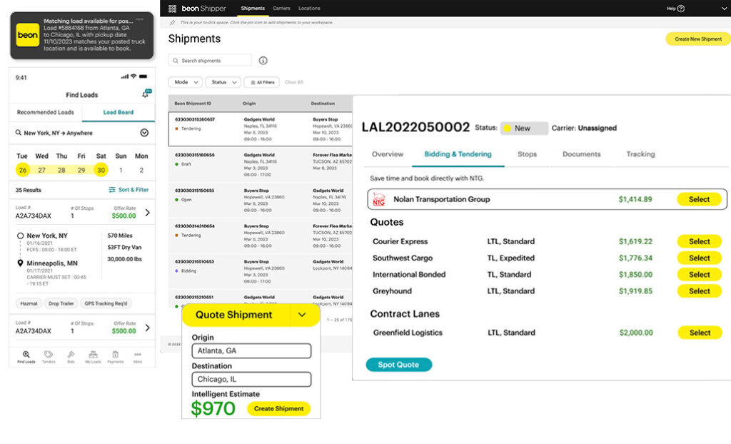This screenshot has width=731, height=444.
Task: Tap the Hazmat tag chip
Action: coord(29,303)
